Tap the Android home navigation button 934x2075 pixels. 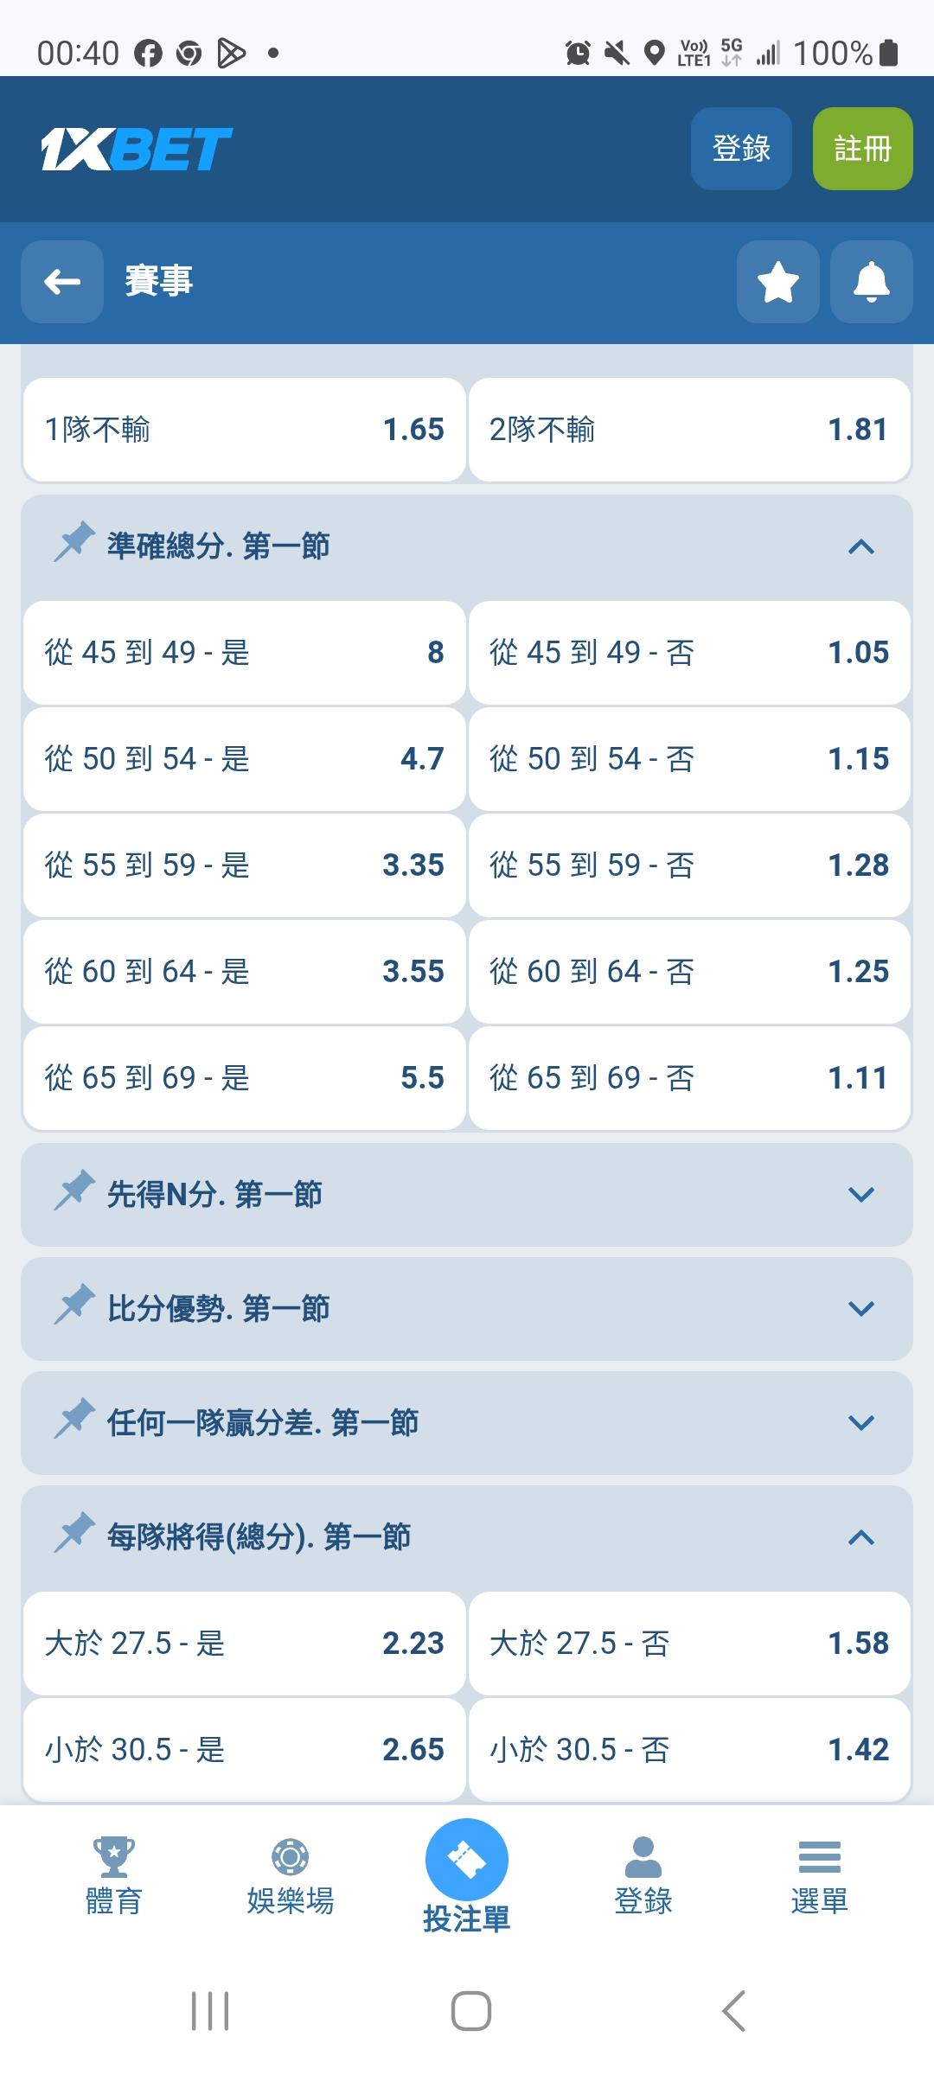click(x=470, y=2010)
